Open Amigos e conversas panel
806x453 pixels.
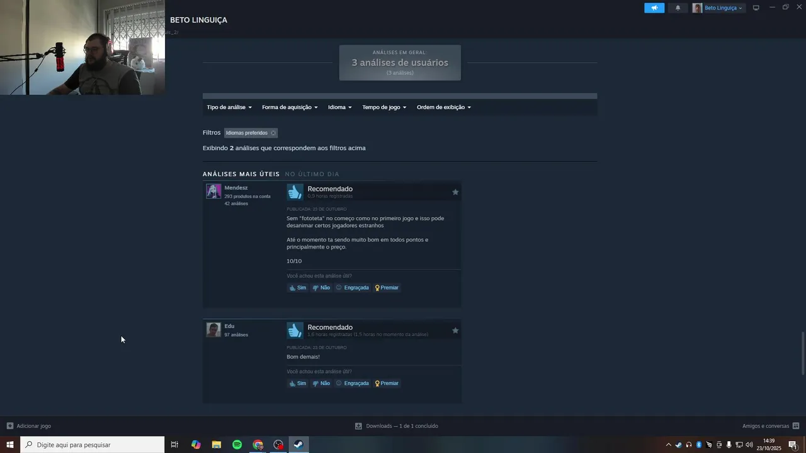click(771, 426)
